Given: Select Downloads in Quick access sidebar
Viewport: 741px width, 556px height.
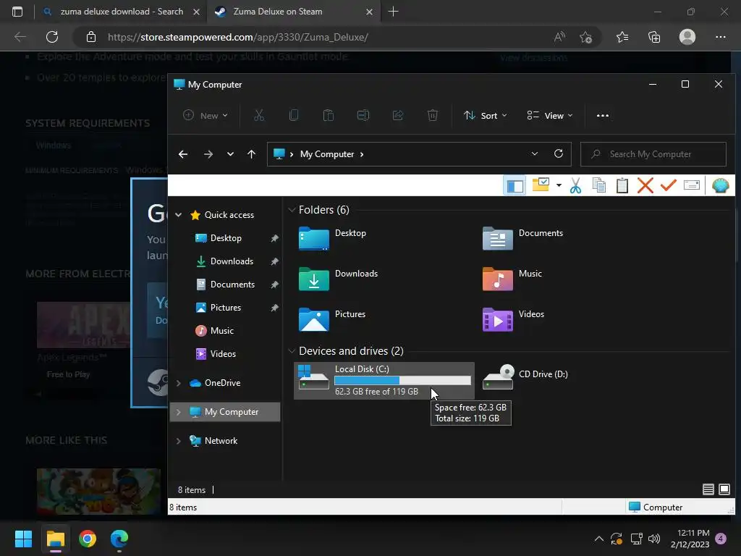Looking at the screenshot, I should click(232, 261).
